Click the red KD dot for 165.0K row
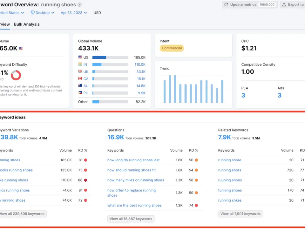Viewport: 305px width, 229px height. (85, 160)
